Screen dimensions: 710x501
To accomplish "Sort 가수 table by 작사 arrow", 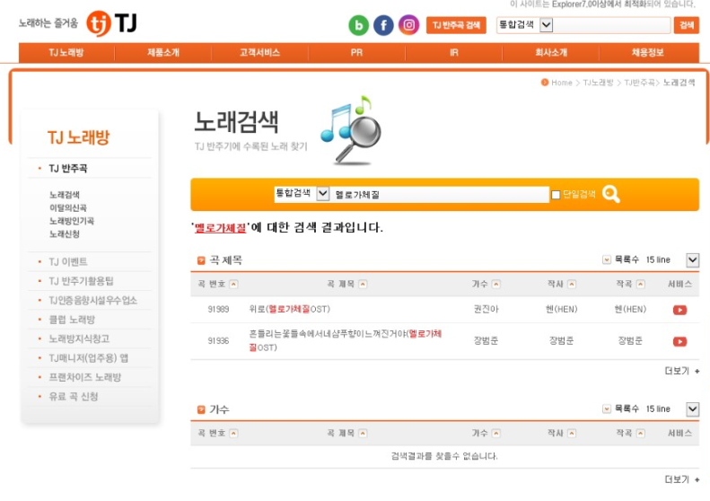I will (572, 434).
